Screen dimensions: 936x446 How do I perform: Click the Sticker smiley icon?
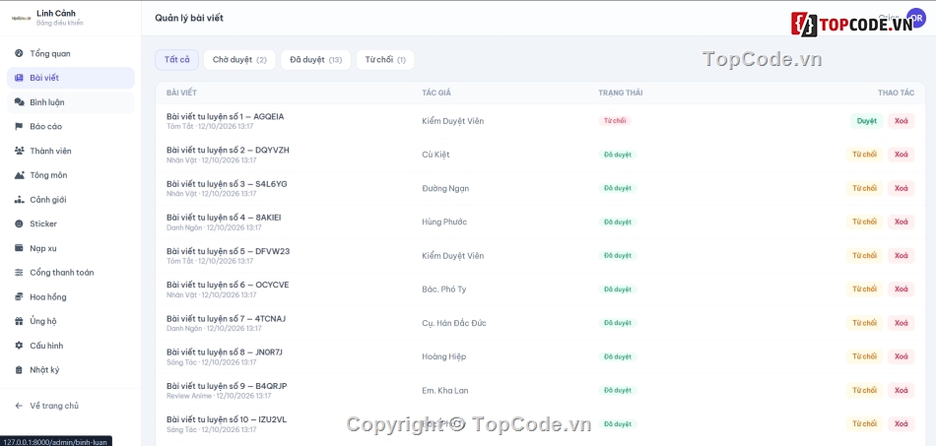coord(19,223)
